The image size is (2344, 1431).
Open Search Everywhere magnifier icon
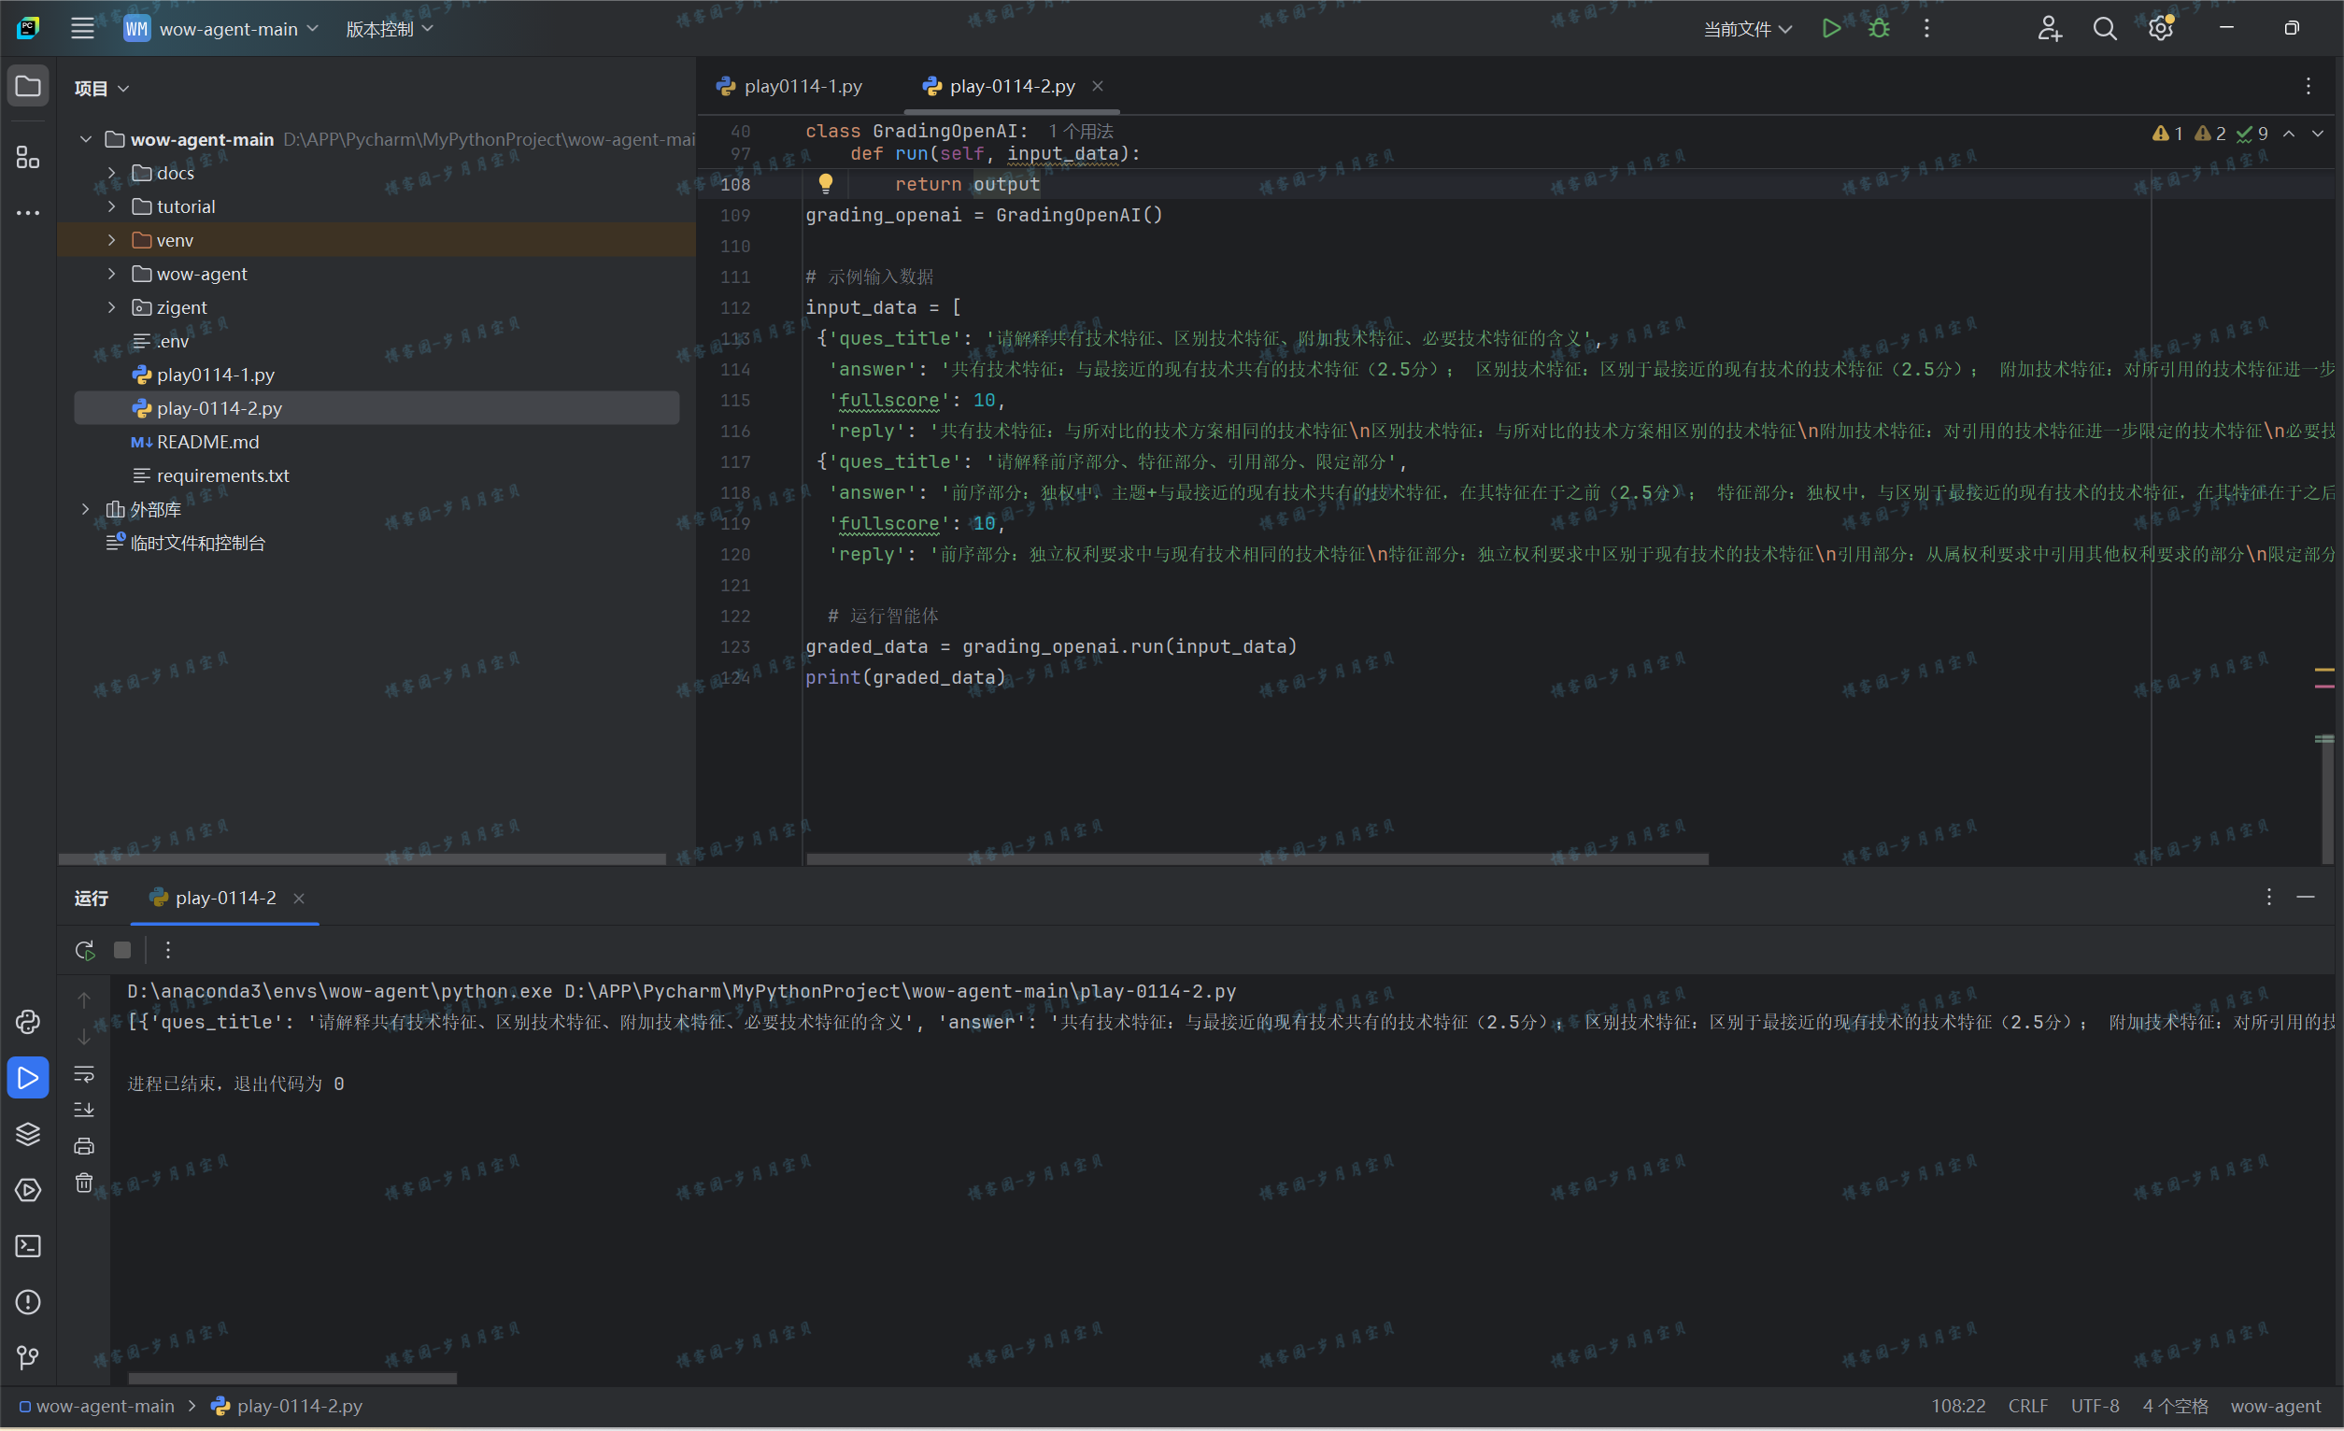click(x=2104, y=29)
